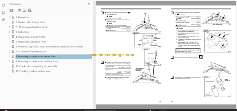Find current bookmark icon
The height and width of the screenshot is (111, 237).
[x=30, y=10]
